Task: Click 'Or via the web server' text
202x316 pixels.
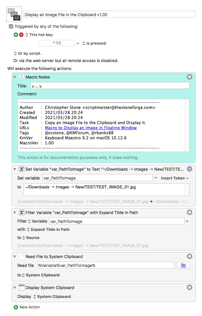Action: pyautogui.click(x=66, y=61)
